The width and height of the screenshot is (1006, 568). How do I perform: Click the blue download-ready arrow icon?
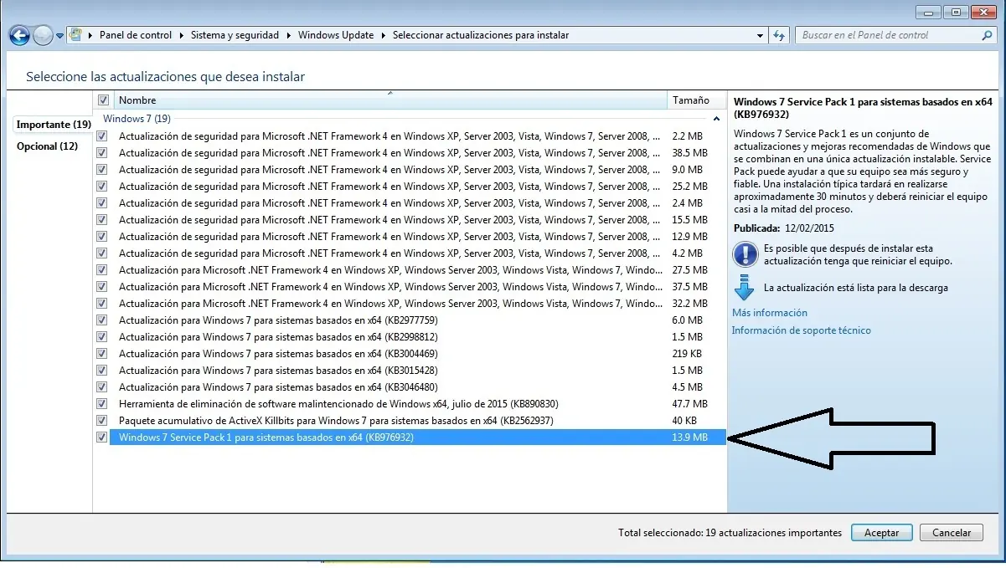click(744, 287)
